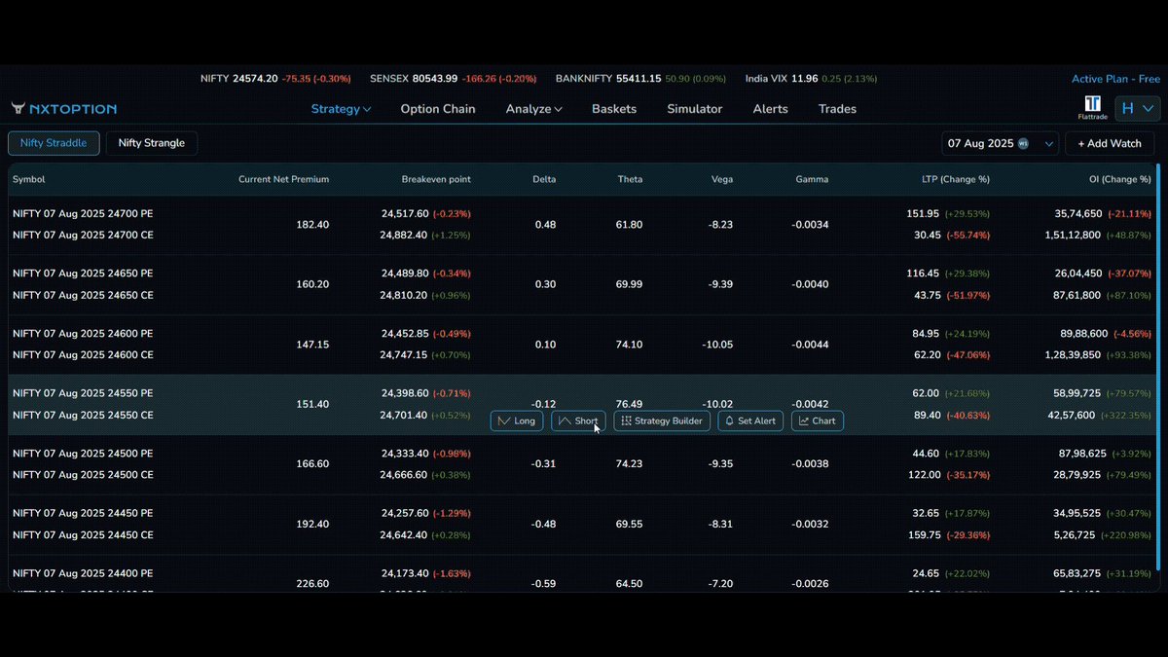Image resolution: width=1168 pixels, height=657 pixels.
Task: Click net premium value 166.60
Action: click(312, 464)
